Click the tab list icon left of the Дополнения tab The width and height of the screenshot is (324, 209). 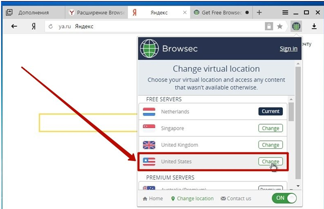9,12
